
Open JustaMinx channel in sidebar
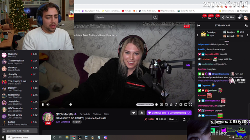pyautogui.click(x=20, y=103)
